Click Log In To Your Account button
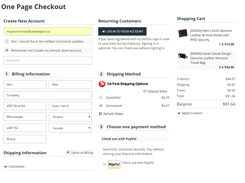 click(x=122, y=31)
